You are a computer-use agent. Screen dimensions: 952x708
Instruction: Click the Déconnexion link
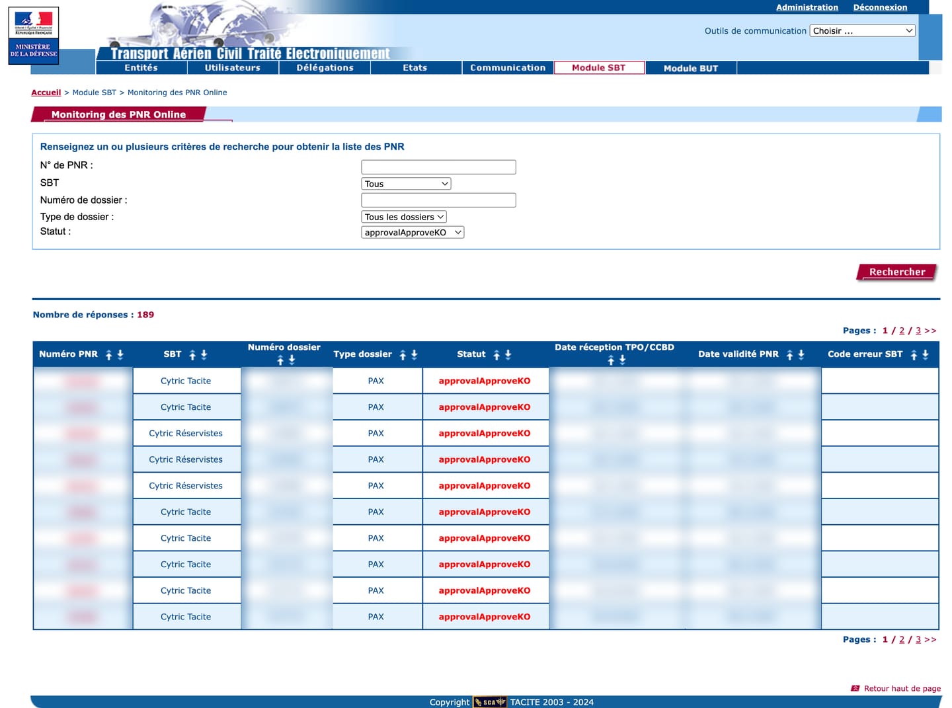click(x=880, y=7)
